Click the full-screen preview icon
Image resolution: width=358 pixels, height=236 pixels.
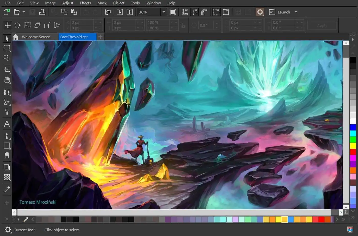coord(173,12)
